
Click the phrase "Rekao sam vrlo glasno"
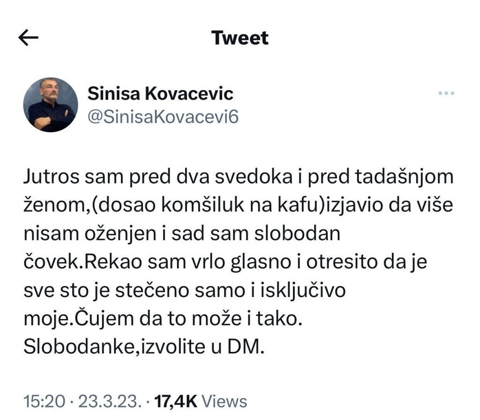(181, 262)
